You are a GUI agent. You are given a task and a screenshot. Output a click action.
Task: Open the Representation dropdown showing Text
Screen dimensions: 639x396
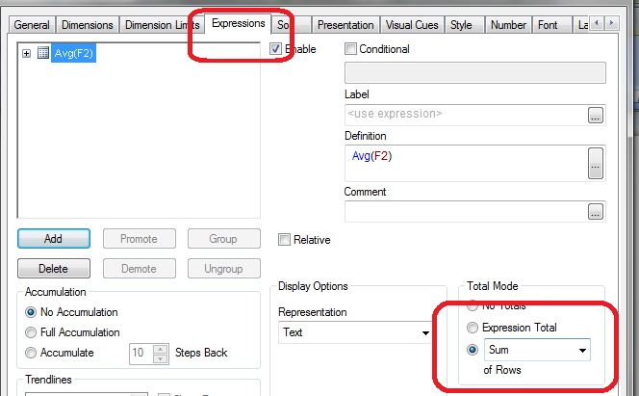pyautogui.click(x=355, y=332)
